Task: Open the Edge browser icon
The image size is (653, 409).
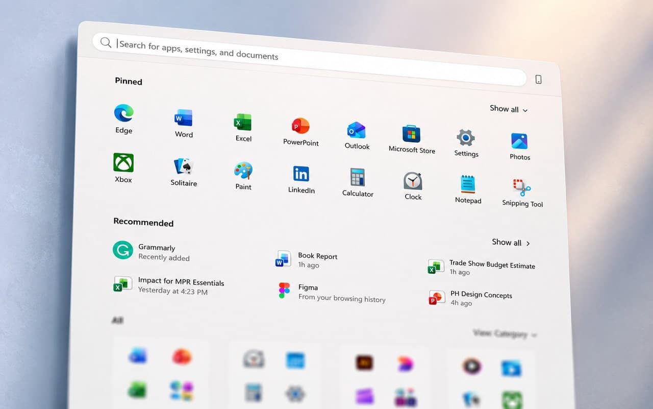Action: pyautogui.click(x=123, y=113)
